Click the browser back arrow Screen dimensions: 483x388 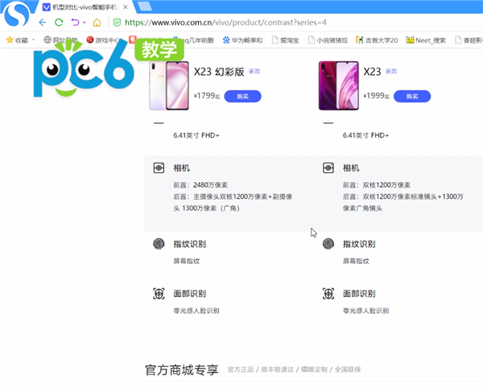tap(43, 23)
